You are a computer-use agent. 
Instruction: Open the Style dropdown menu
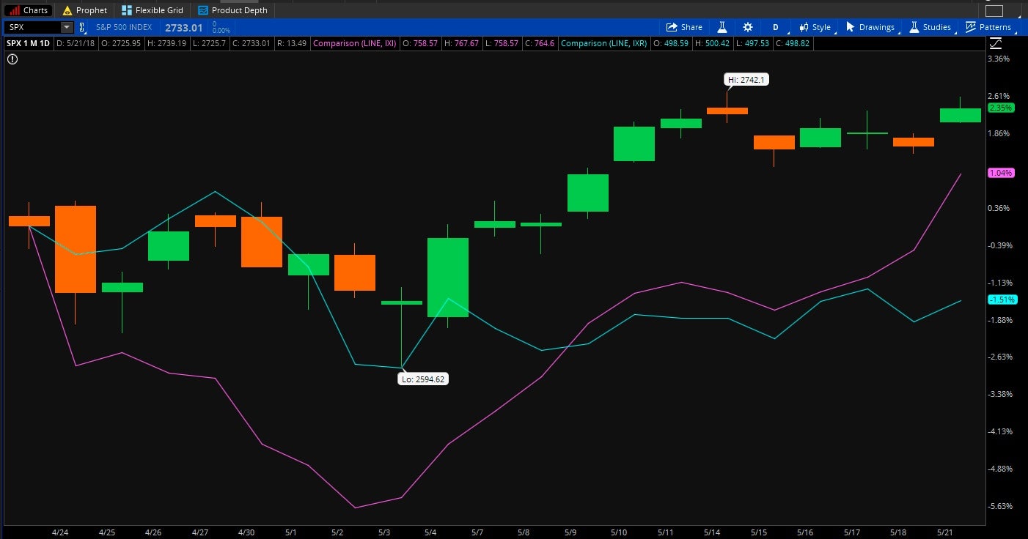[x=815, y=27]
